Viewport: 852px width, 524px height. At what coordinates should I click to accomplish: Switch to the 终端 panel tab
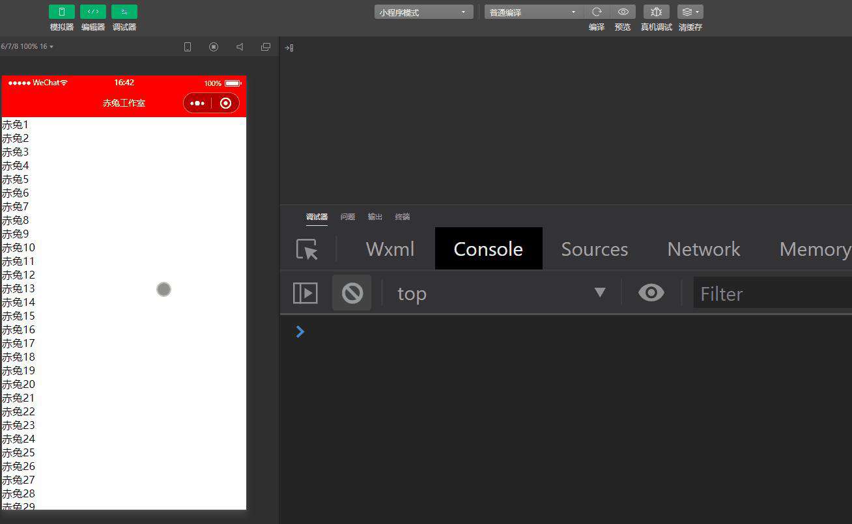pyautogui.click(x=403, y=217)
